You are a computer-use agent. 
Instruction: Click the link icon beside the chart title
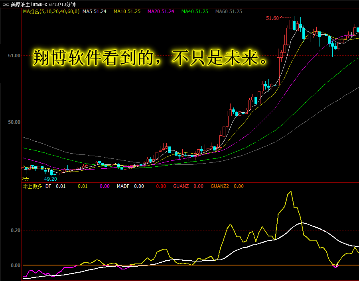[6, 4]
